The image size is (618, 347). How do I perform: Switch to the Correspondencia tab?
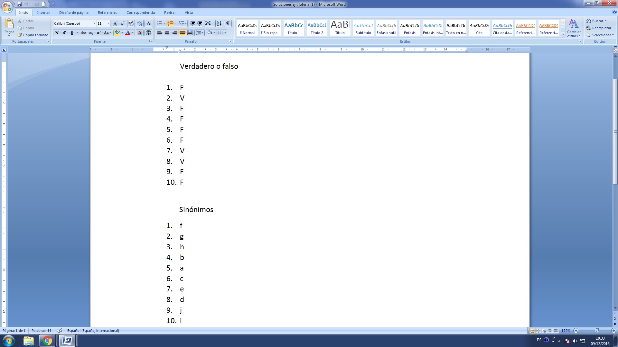(x=141, y=13)
